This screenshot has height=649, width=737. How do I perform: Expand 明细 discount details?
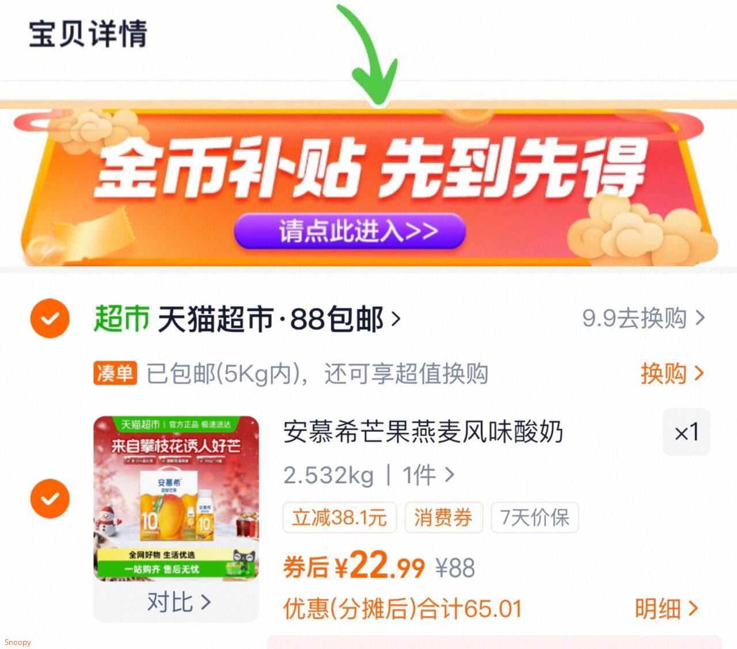(667, 609)
